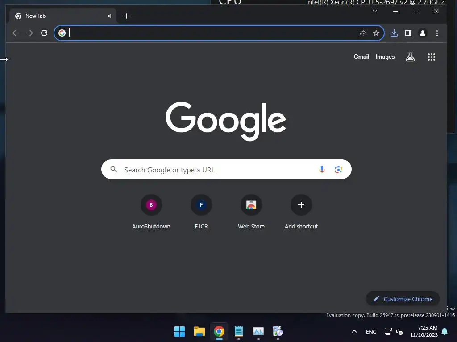Click Chrome icon in taskbar

tap(219, 331)
